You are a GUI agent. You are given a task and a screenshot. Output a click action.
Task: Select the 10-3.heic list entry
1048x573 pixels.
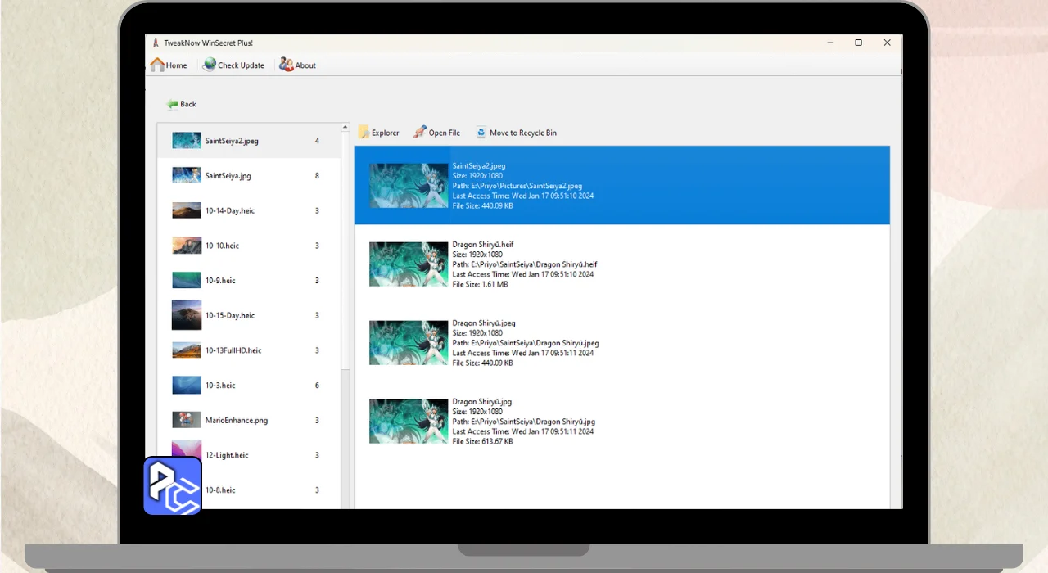pyautogui.click(x=220, y=386)
